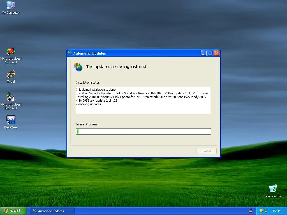Click the on-screen keyboard taskbar icon
Viewport: 287px width, 215px height.
251,211
